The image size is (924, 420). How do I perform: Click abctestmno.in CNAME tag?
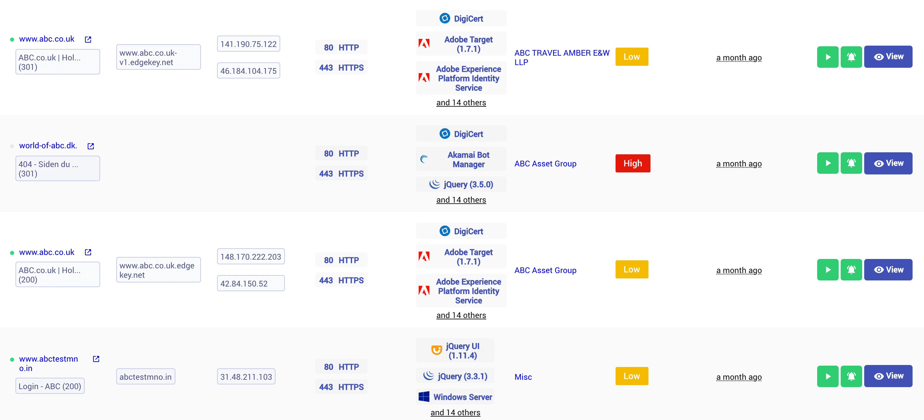(145, 377)
